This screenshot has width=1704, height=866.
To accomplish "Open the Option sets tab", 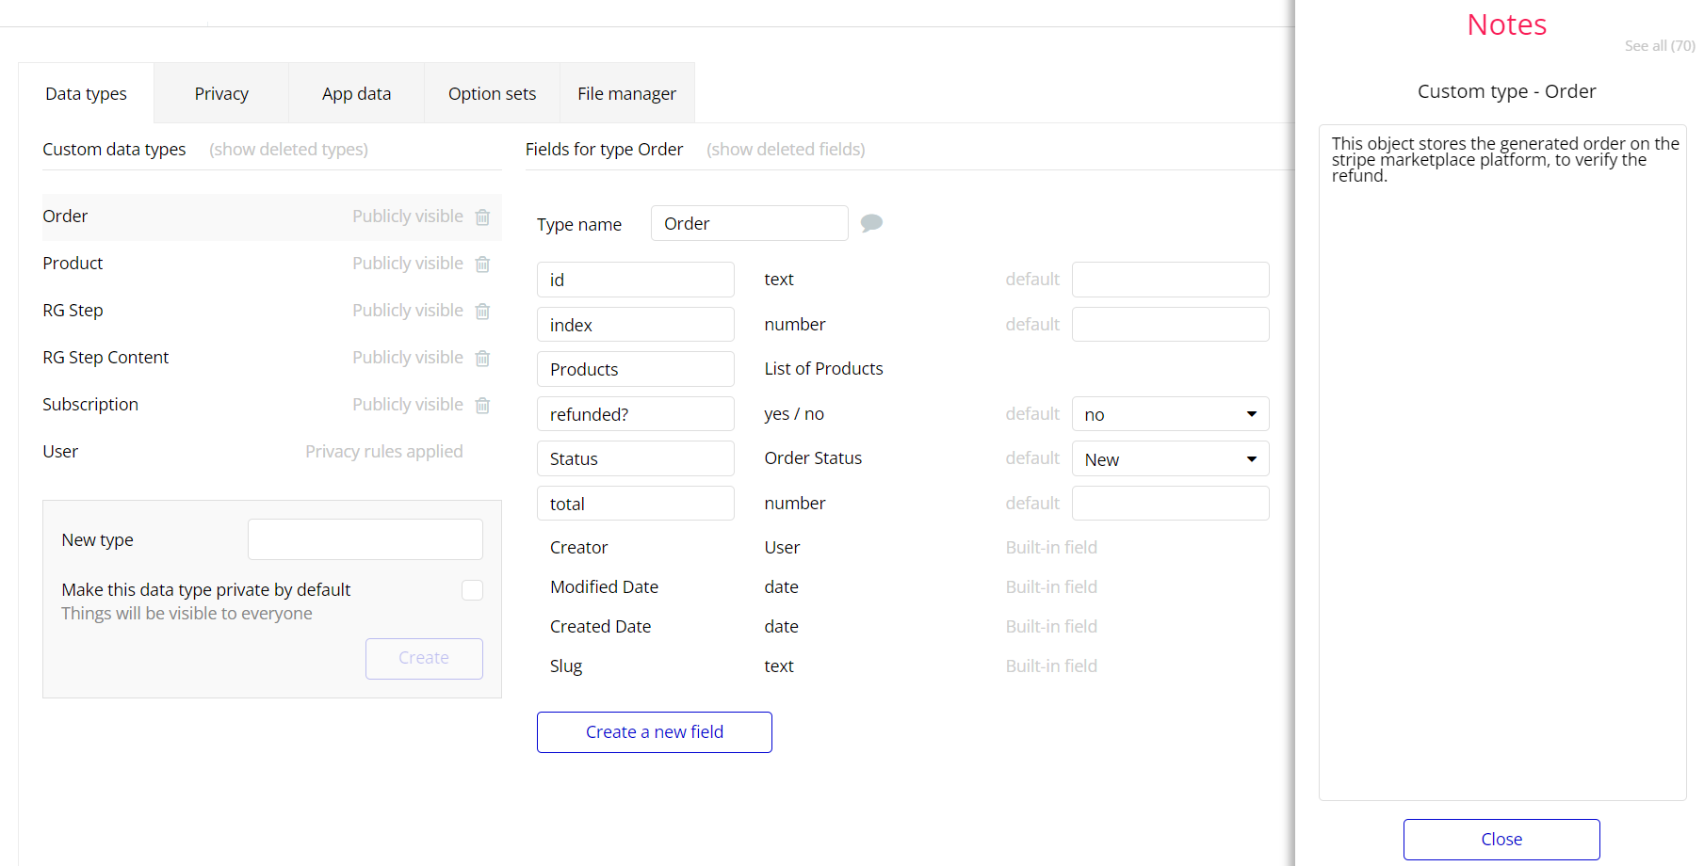I will pos(492,94).
